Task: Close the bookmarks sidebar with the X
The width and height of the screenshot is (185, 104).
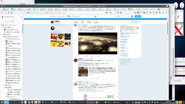Action: [x=21, y=17]
